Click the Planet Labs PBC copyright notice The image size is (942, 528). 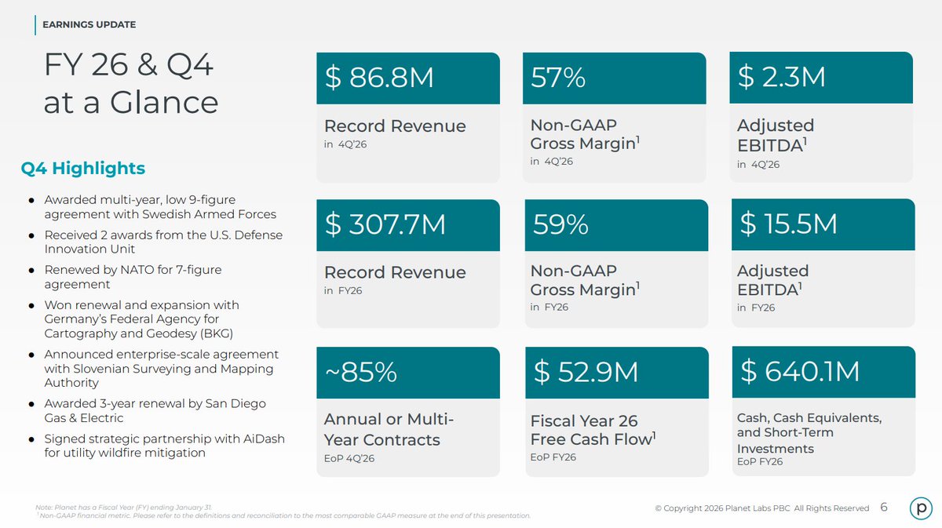coord(761,508)
